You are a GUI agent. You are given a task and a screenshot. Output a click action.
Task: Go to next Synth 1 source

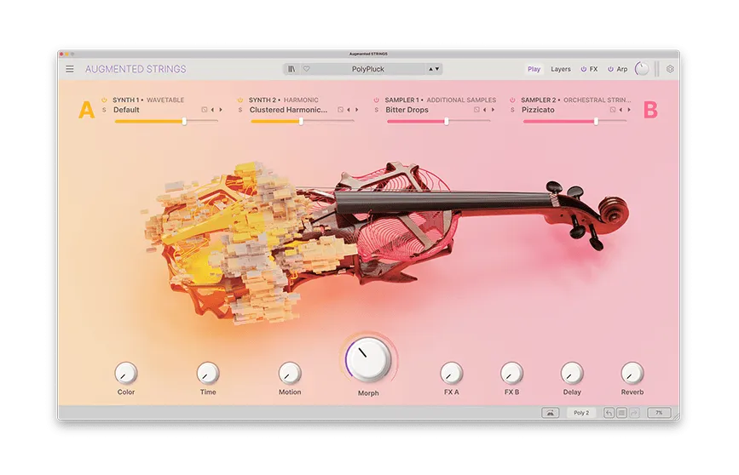click(221, 110)
